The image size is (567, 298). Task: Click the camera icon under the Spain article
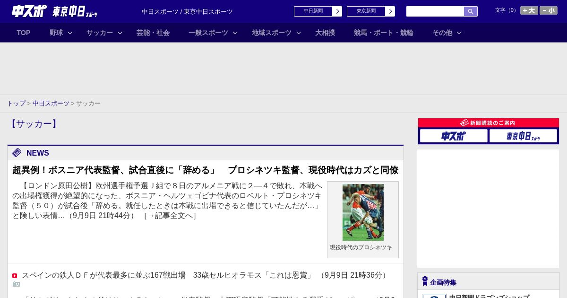point(16,284)
